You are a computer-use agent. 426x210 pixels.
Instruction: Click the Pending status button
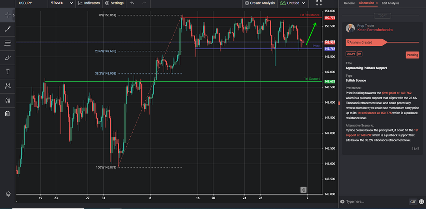click(412, 55)
